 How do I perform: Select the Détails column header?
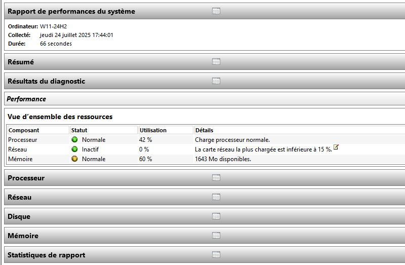click(x=204, y=130)
